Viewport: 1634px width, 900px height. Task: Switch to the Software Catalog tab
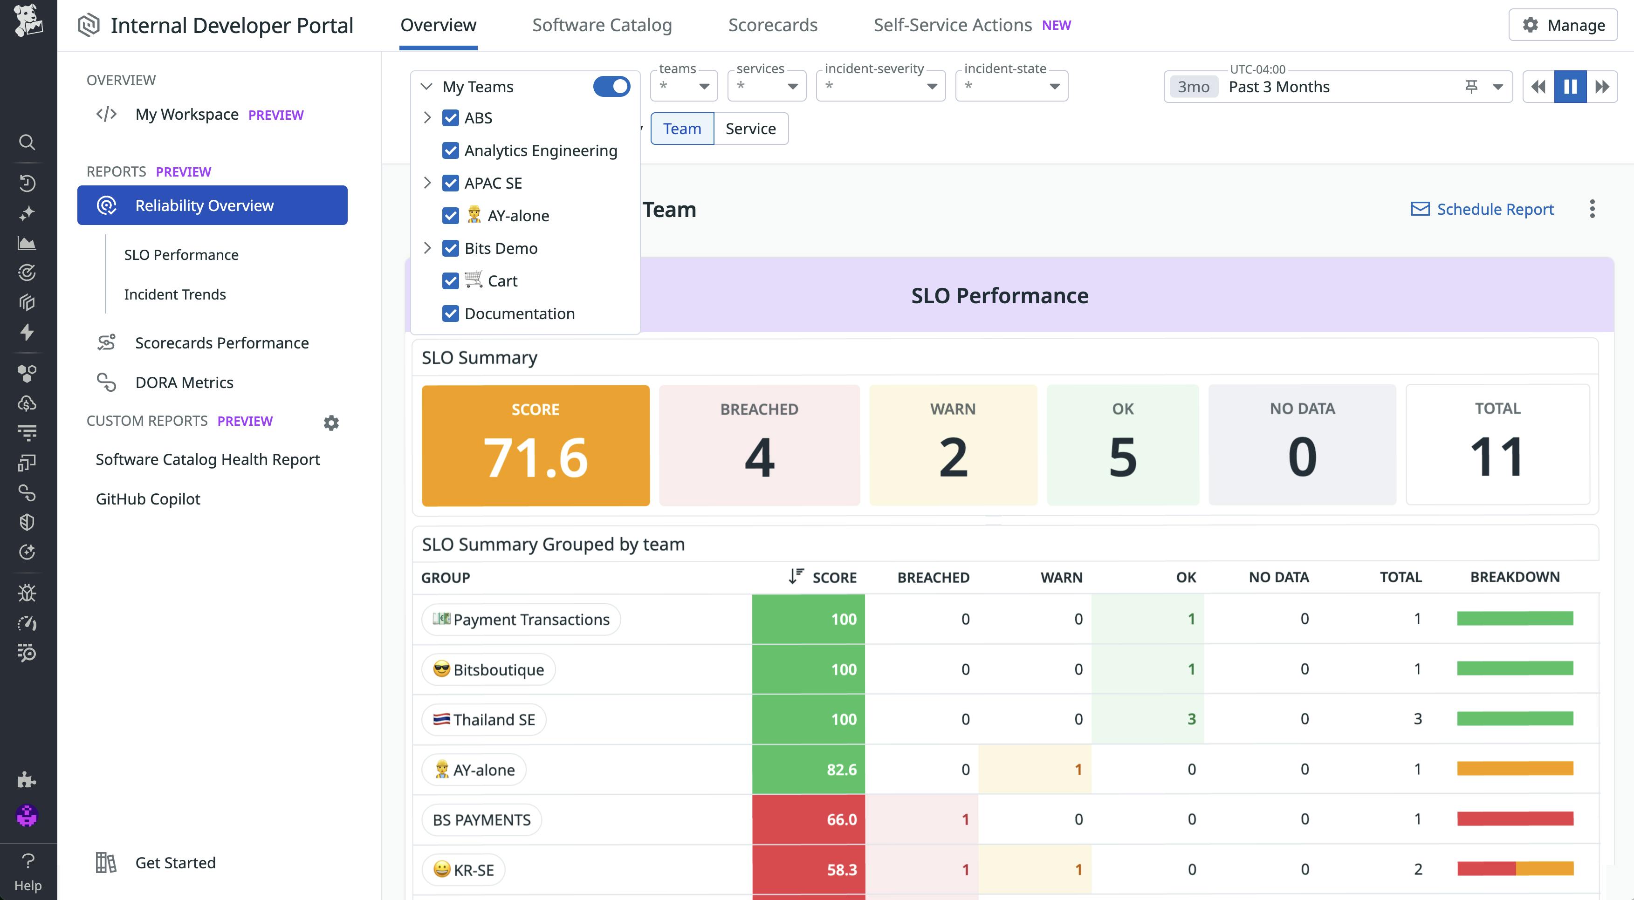coord(602,25)
